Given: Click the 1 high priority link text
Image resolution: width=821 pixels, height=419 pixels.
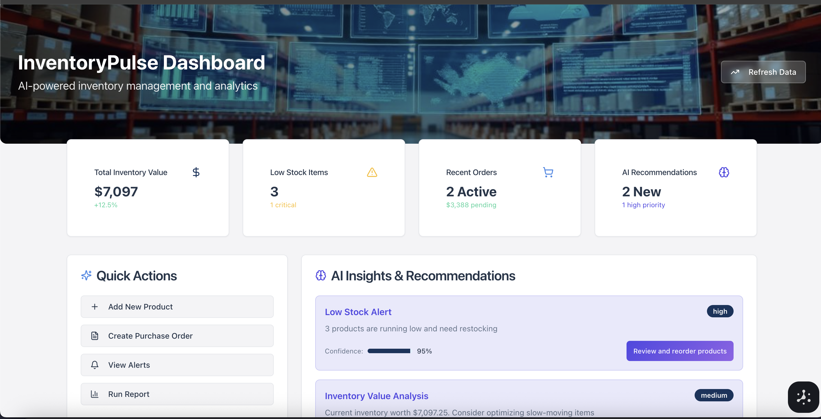Looking at the screenshot, I should (x=643, y=205).
